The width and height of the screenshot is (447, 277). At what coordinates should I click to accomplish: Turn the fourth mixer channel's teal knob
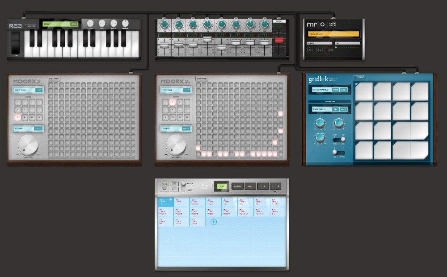point(207,25)
